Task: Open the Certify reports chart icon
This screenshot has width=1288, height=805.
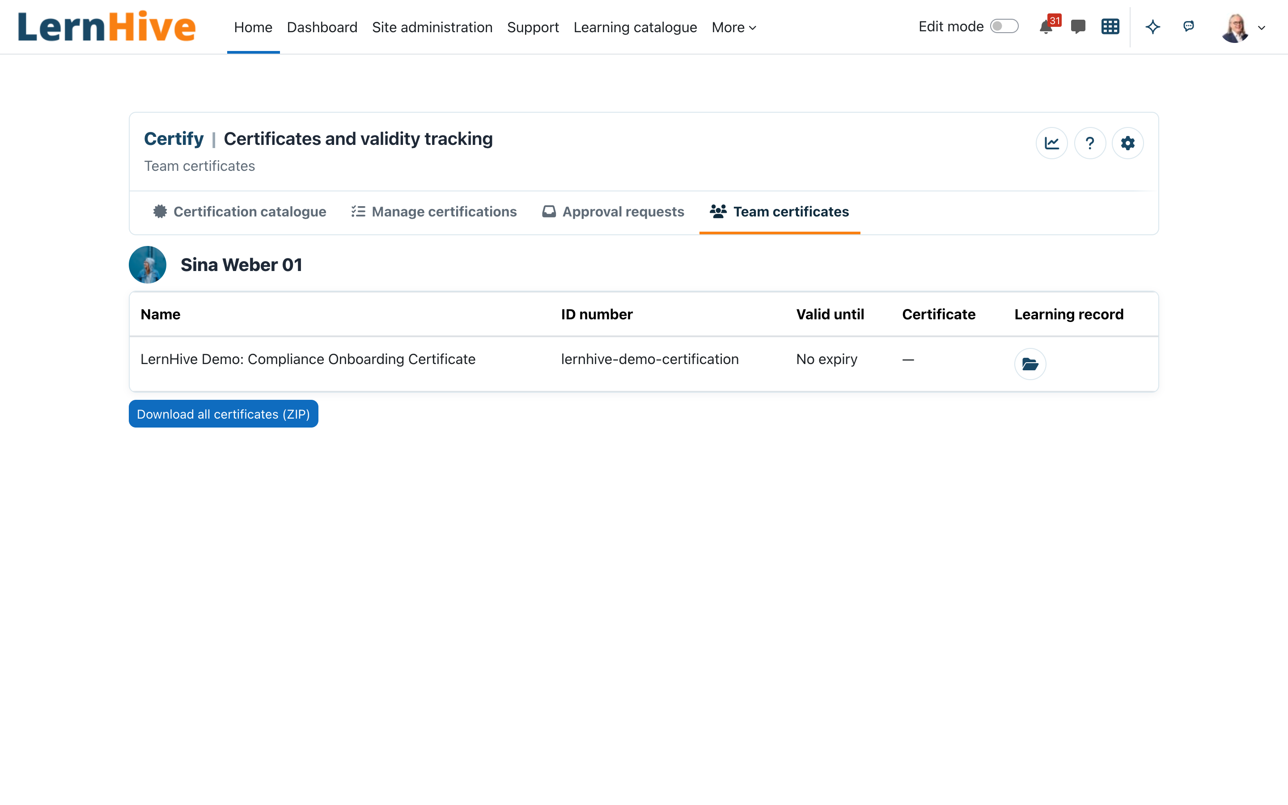Action: [x=1052, y=143]
